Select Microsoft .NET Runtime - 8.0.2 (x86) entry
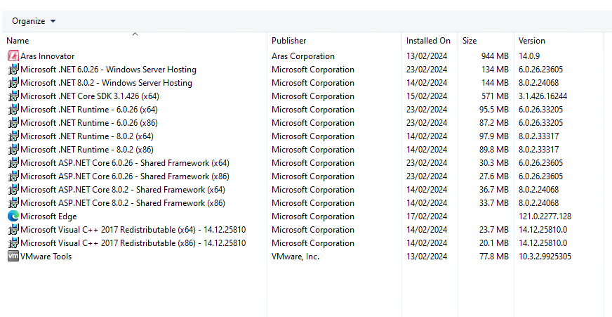This screenshot has width=612, height=317. click(87, 150)
